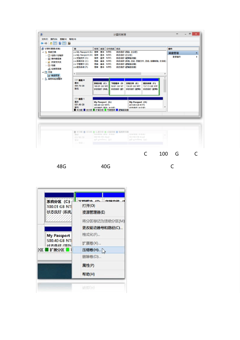Click the volume list horizontal scrollbar right arrow
240x340 pixels.
(165, 74)
